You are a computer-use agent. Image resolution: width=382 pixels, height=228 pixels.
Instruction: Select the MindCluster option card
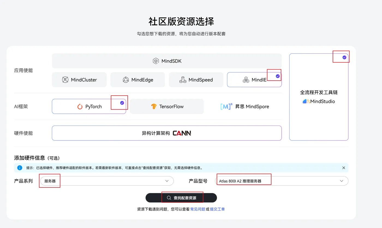pos(79,80)
